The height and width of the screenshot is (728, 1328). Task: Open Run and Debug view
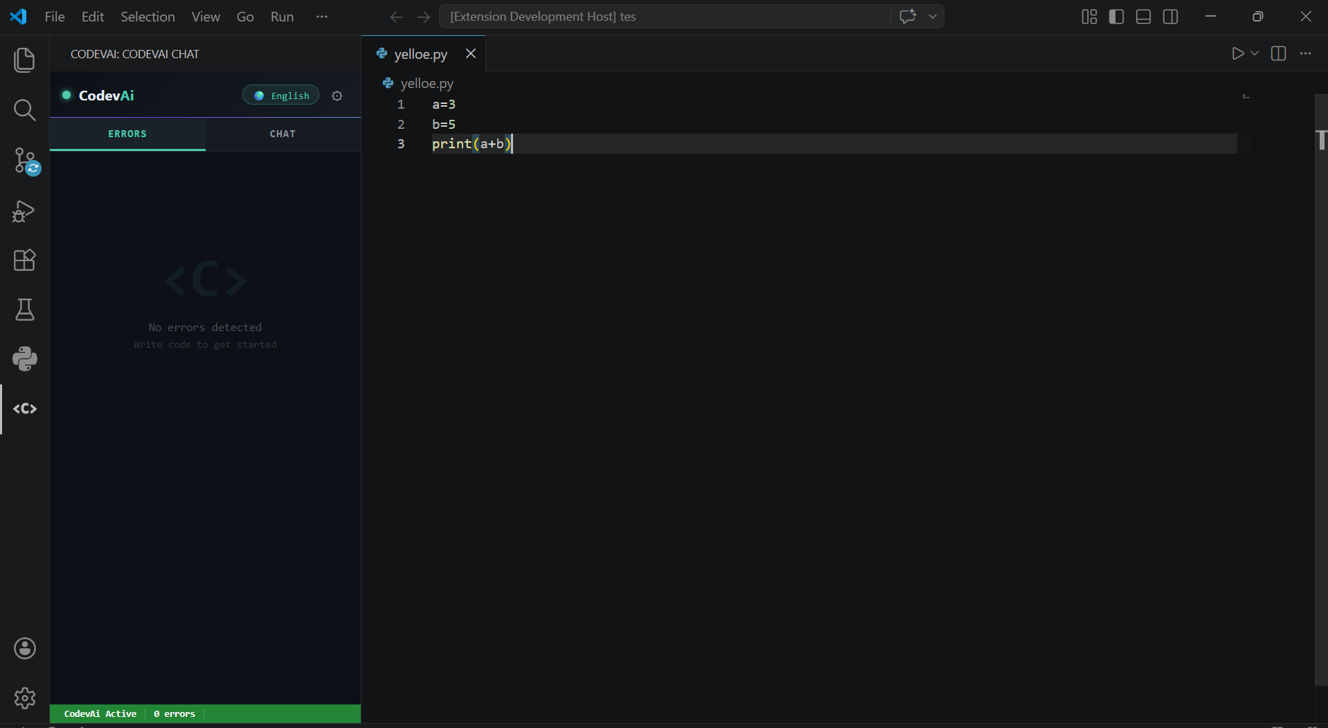point(25,211)
